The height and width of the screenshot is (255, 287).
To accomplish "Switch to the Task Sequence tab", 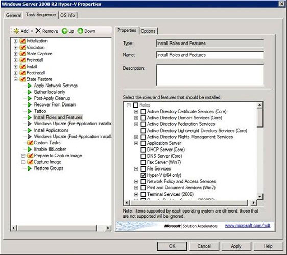I will click(x=41, y=15).
